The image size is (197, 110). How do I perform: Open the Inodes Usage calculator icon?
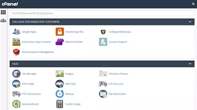click(x=60, y=104)
